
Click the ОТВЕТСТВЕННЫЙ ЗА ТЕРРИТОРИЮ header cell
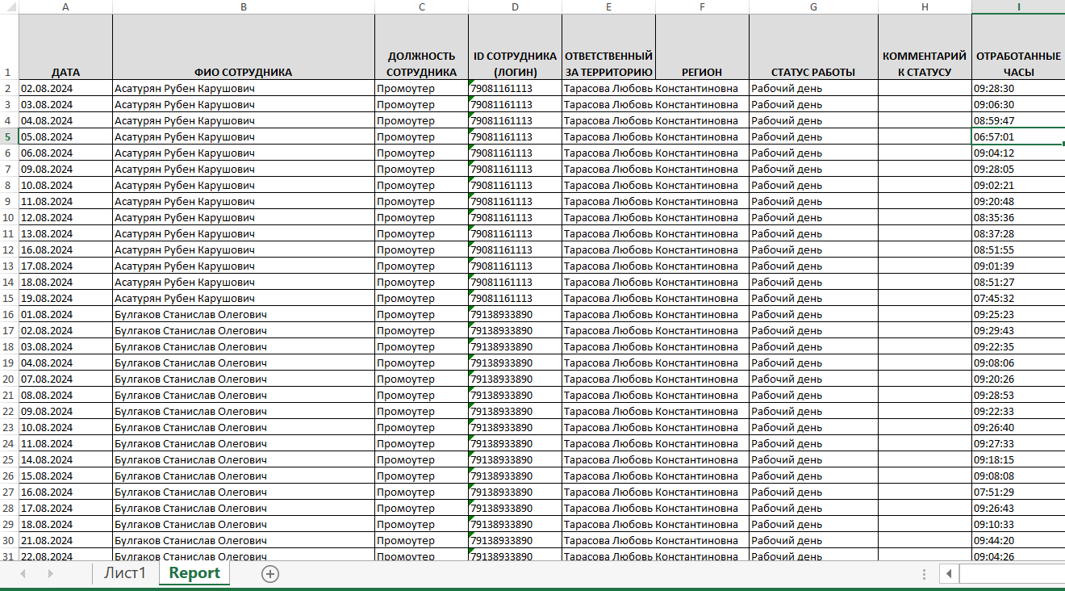608,47
